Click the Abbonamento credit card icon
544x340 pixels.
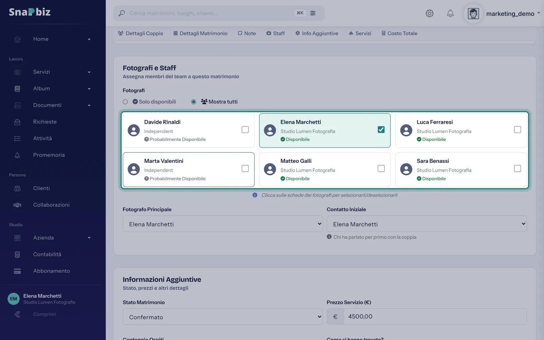click(17, 271)
